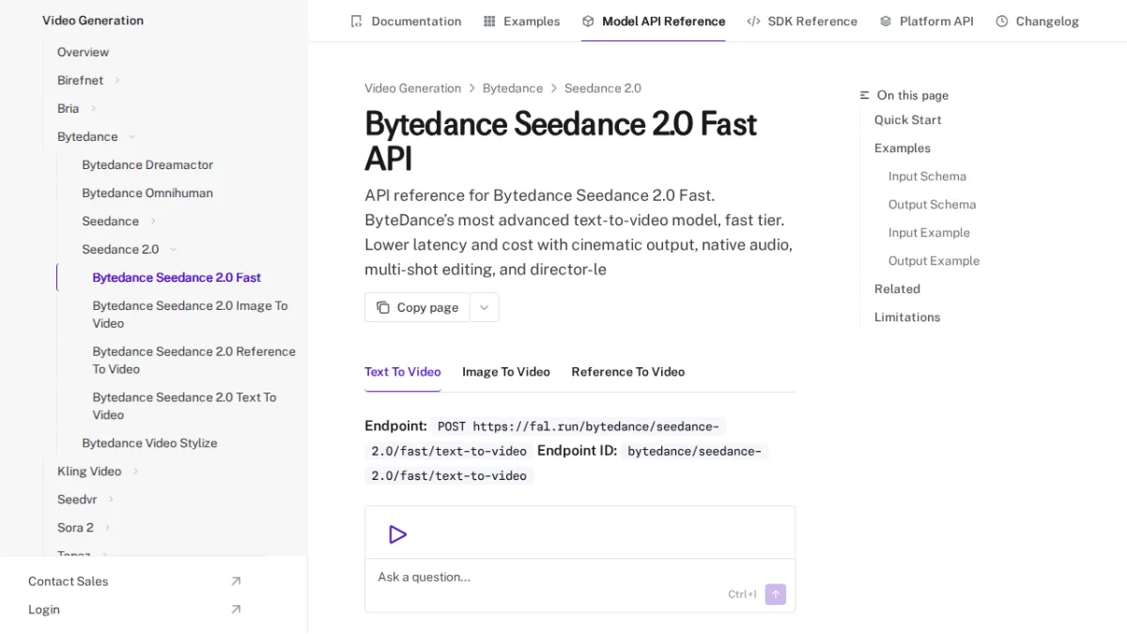The image size is (1127, 634).
Task: Switch to Image To Video tab
Action: tap(506, 371)
